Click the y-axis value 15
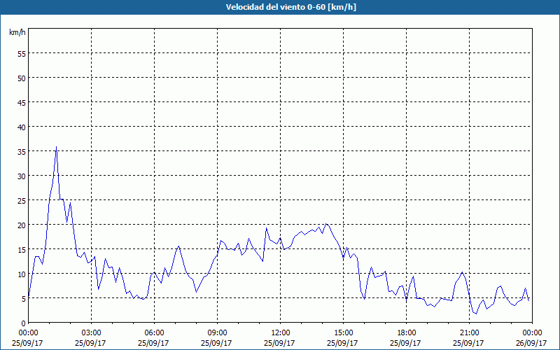Viewport: 560px width, 350px height. pyautogui.click(x=22, y=250)
